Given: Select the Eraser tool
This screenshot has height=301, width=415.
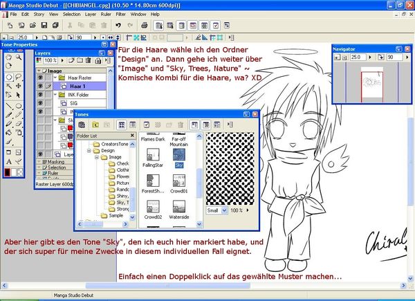Looking at the screenshot, I should tap(19, 124).
